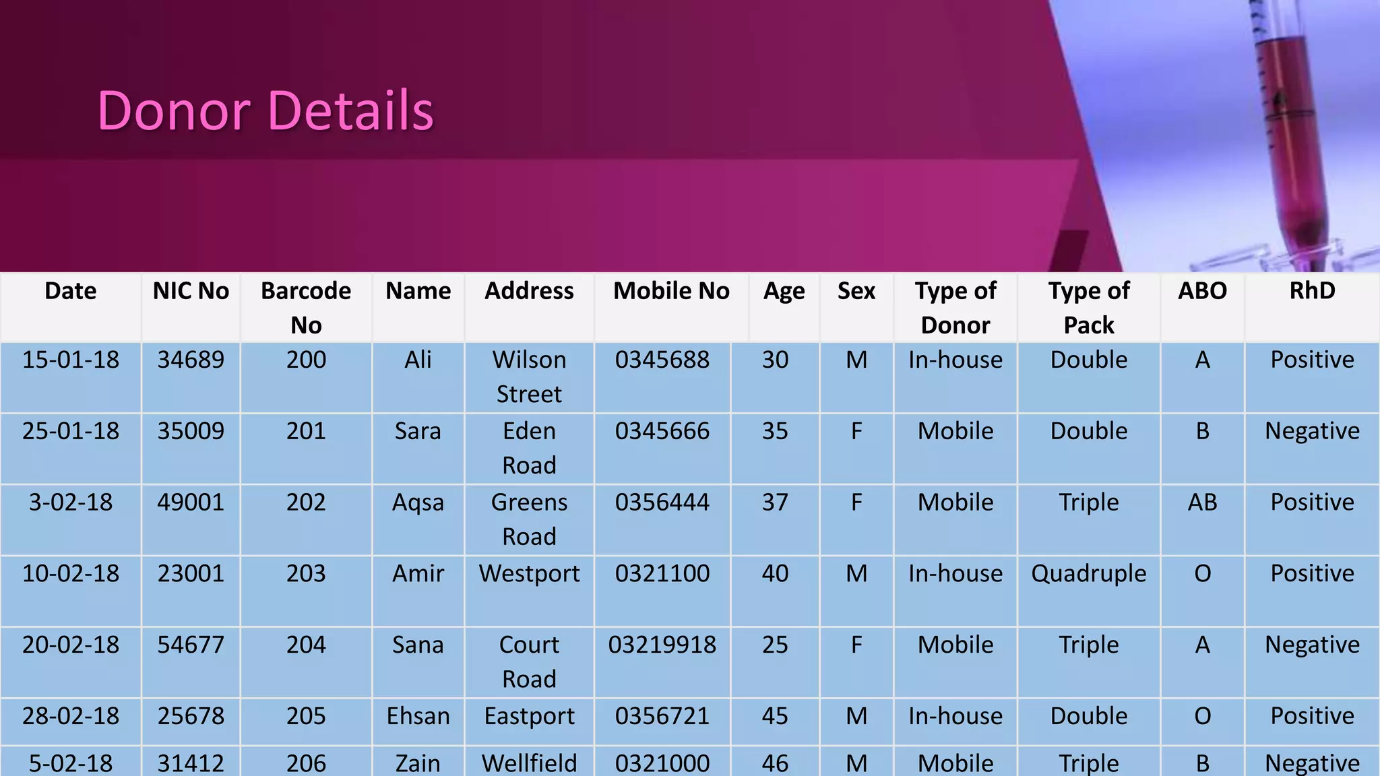Select the Quadruple pack type cell
This screenshot has width=1380, height=776.
1089,573
